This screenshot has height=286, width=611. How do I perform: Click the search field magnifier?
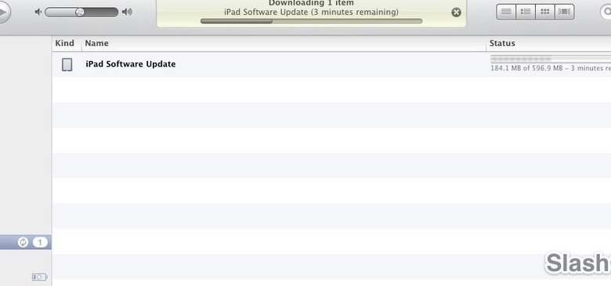[608, 12]
